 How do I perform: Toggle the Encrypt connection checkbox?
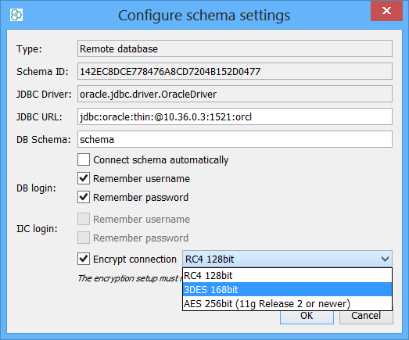point(84,259)
